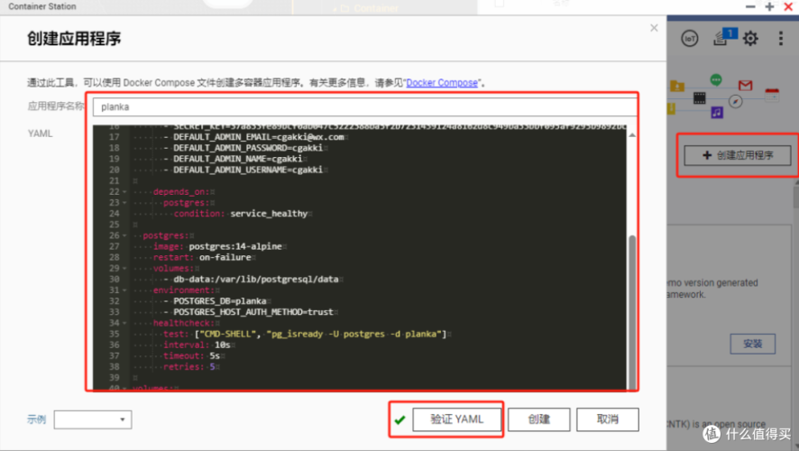Collapse the postgres service fold at line 26

pos(124,235)
